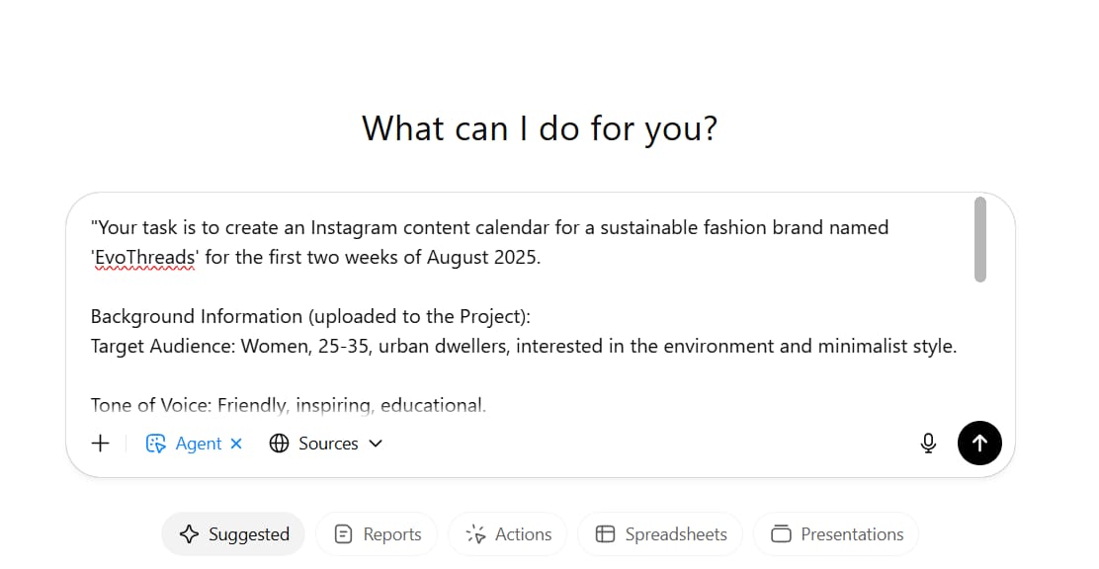Open the Spreadsheets category

(x=660, y=534)
